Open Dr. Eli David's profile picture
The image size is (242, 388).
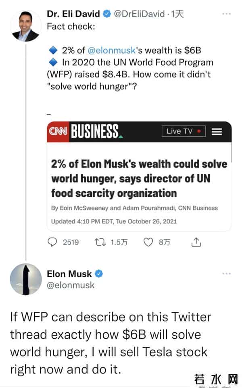[25, 25]
